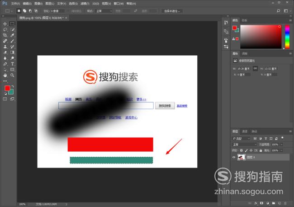294x207 pixels.
Task: Select the Lasso tool
Action: coord(5,29)
